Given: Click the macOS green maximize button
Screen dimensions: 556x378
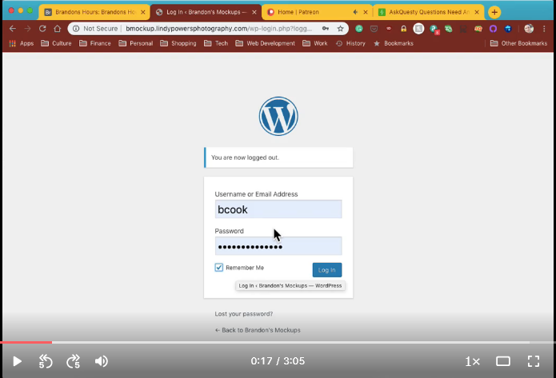Looking at the screenshot, I should click(30, 10).
